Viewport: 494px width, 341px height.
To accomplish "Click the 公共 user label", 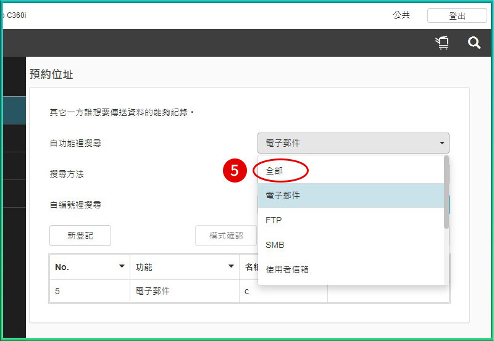I will coord(401,15).
